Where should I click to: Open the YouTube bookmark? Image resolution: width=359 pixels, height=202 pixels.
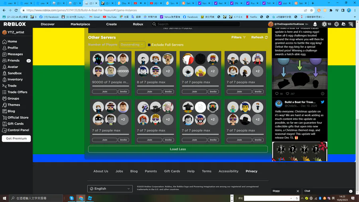tap(109, 17)
